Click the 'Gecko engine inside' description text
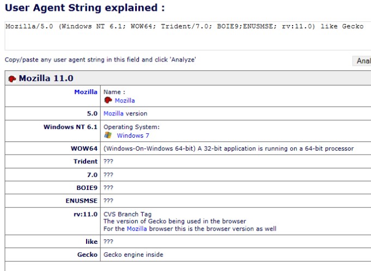This screenshot has height=271, width=371. point(133,255)
